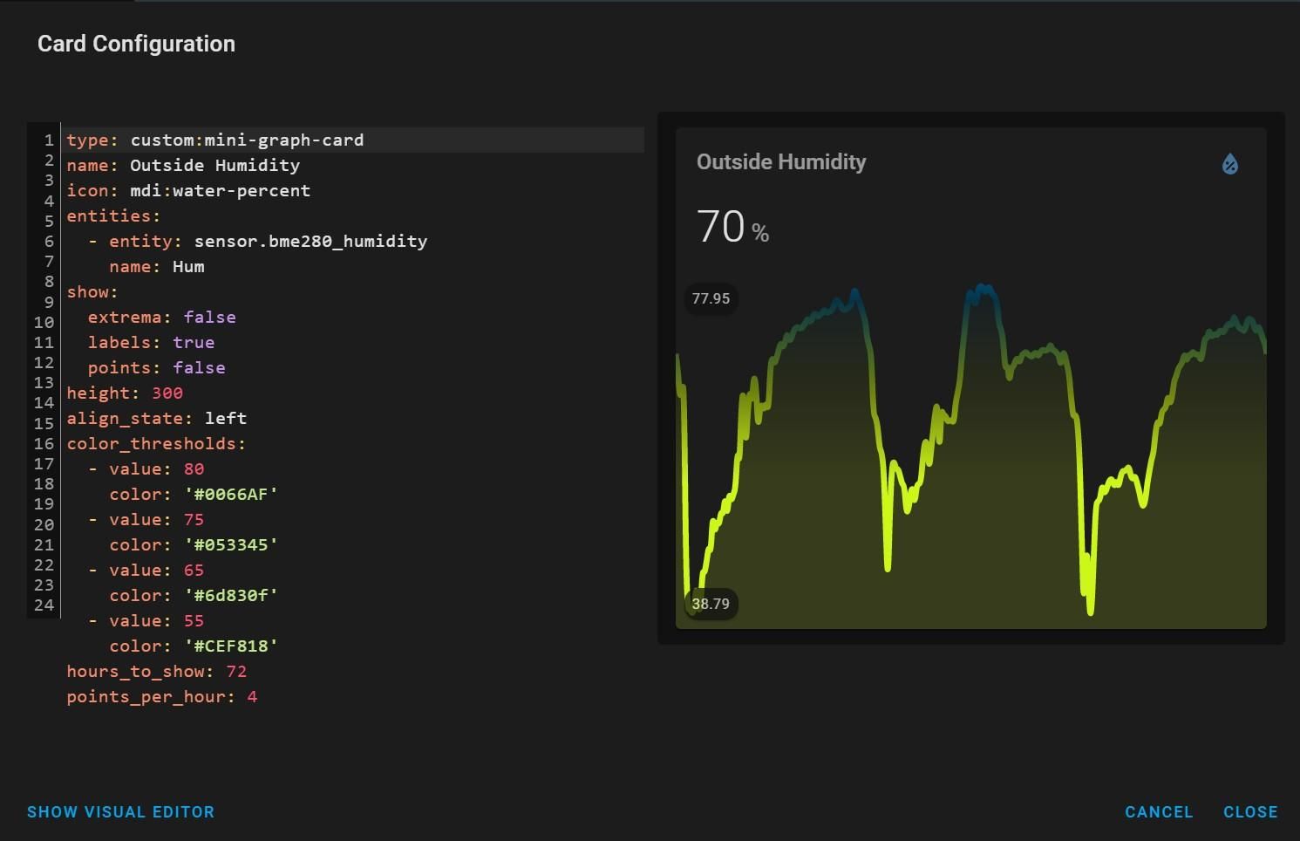This screenshot has width=1300, height=841.
Task: Click the extrema: false value
Action: point(209,317)
